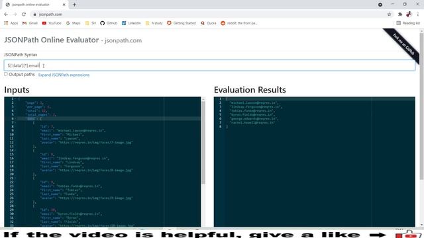The image size is (424, 238).
Task: Close the jsonpath online evaluator tab
Action: [x=64, y=5]
